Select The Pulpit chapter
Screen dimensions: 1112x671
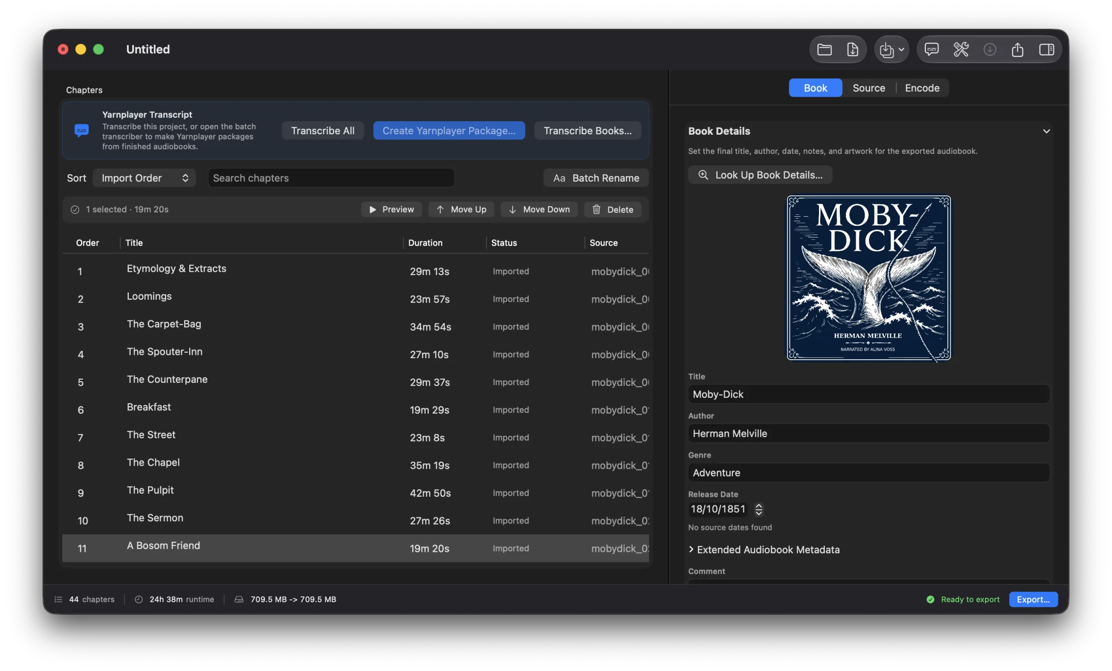pos(355,492)
